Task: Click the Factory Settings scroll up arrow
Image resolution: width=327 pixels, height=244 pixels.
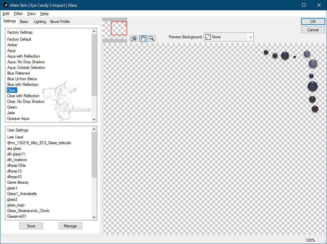Action: (x=94, y=32)
